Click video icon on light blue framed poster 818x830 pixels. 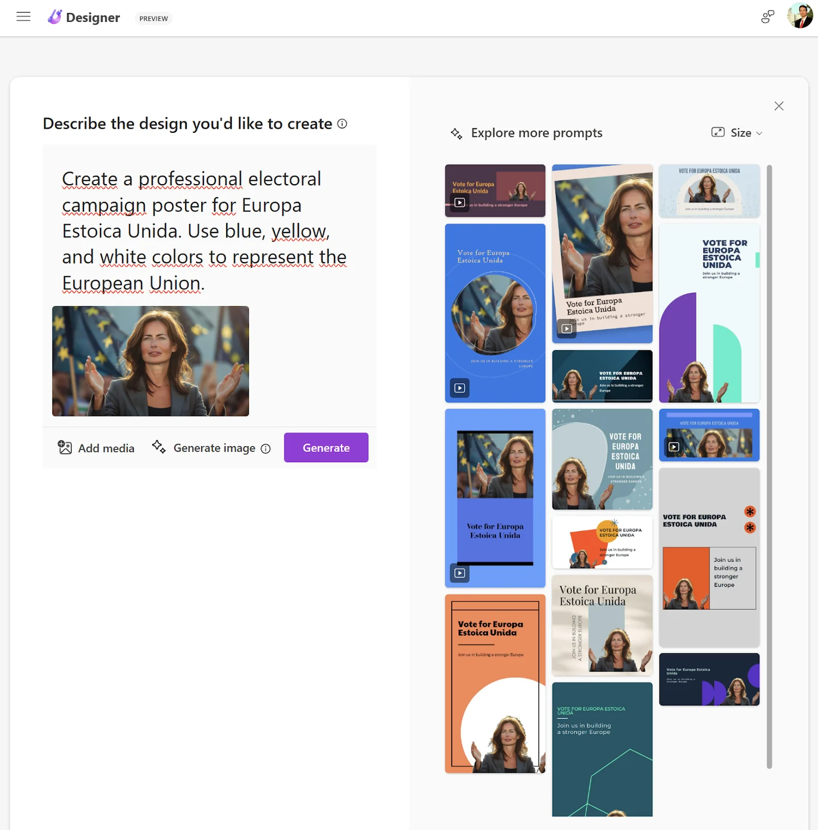[460, 573]
